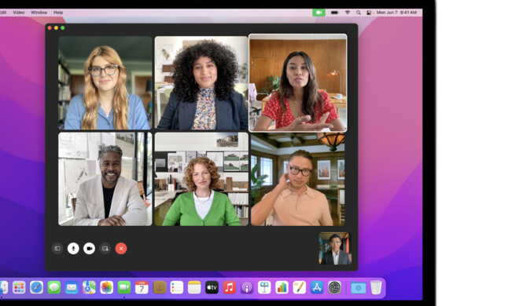Select the blonde woman with glasses tile

tap(105, 83)
